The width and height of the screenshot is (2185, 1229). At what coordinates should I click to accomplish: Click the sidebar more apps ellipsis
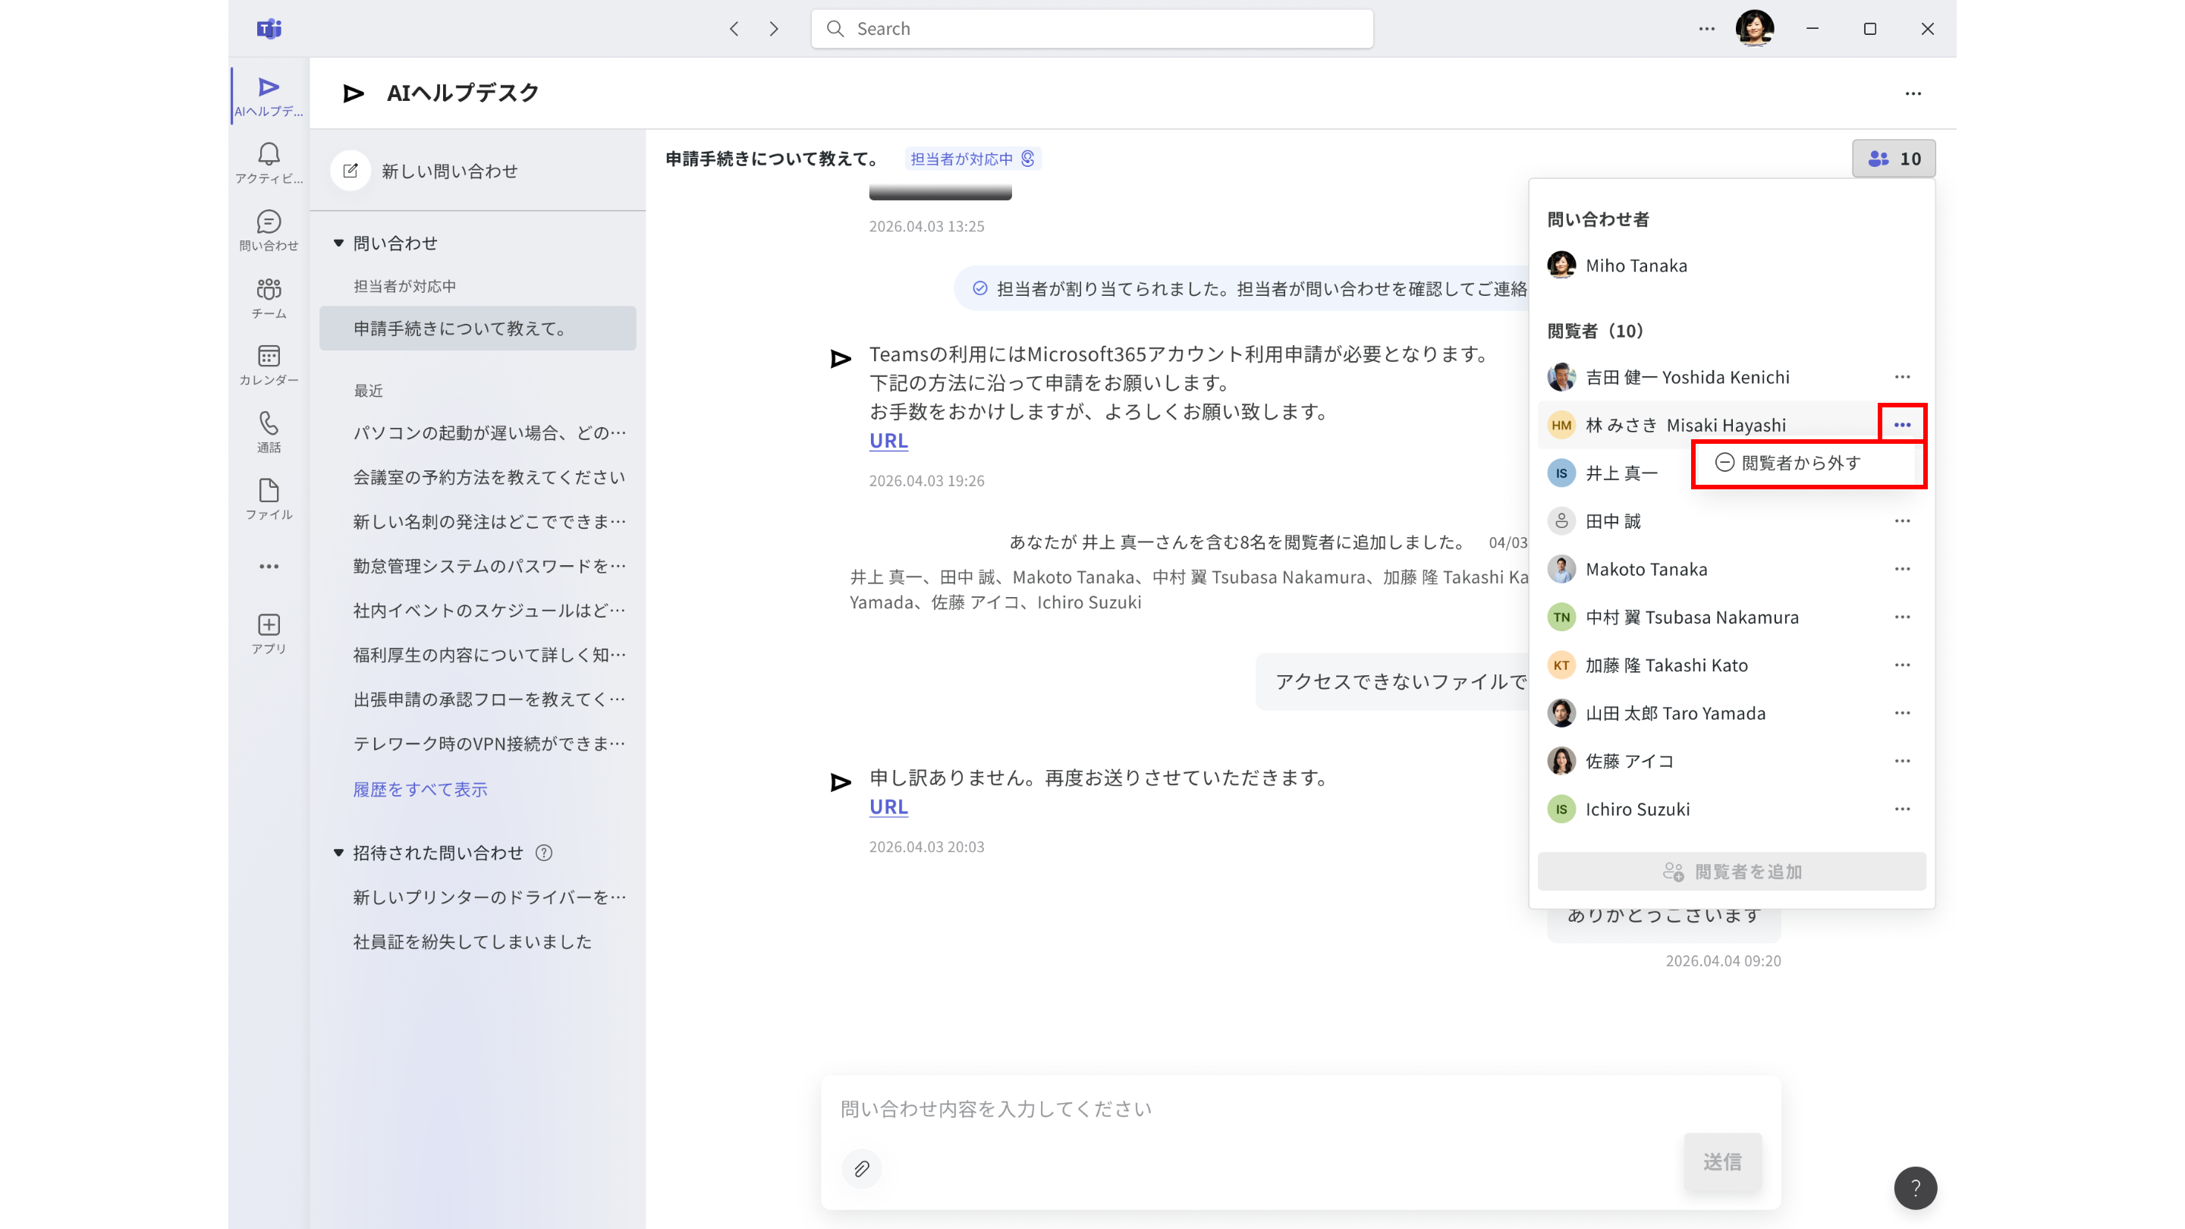pyautogui.click(x=269, y=567)
